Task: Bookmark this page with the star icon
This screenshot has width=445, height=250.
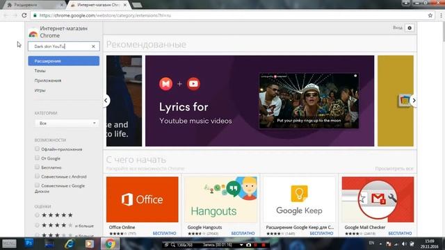Action: tap(430, 15)
